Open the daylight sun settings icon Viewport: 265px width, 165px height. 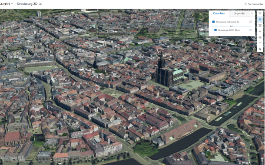coord(260,31)
